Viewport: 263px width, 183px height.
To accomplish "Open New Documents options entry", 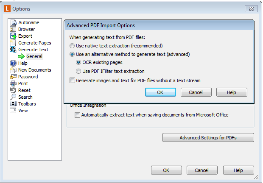I will 34,70.
